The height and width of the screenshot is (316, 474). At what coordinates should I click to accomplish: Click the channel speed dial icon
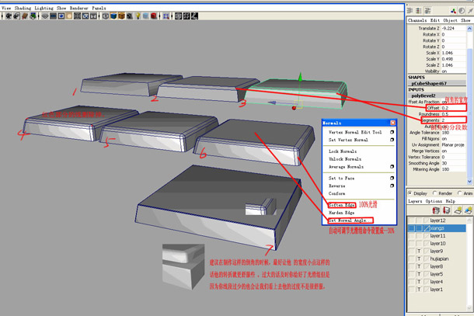click(x=462, y=11)
